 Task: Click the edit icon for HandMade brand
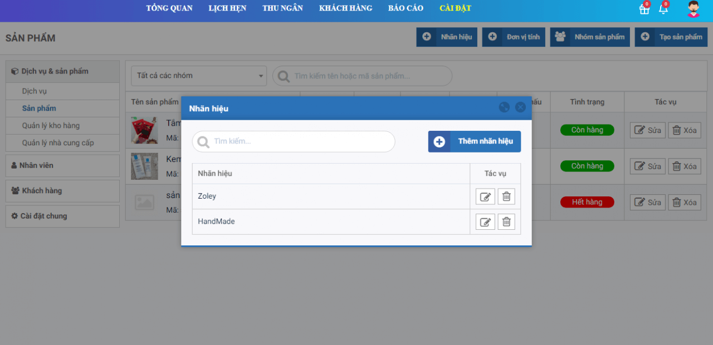point(485,222)
